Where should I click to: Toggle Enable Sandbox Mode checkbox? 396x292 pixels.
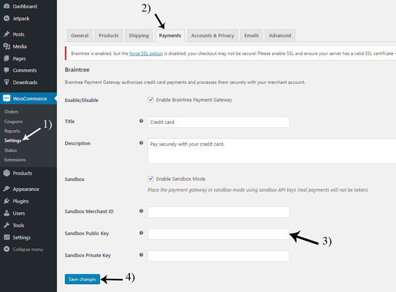(x=150, y=179)
